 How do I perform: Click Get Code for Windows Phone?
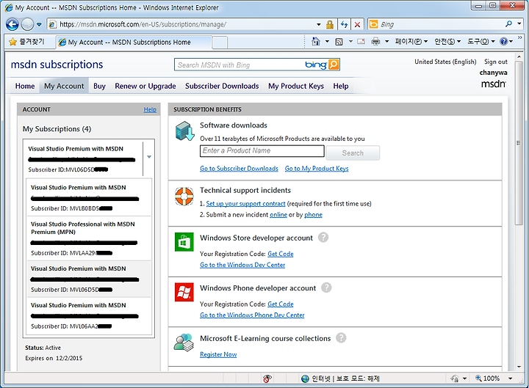pyautogui.click(x=281, y=304)
